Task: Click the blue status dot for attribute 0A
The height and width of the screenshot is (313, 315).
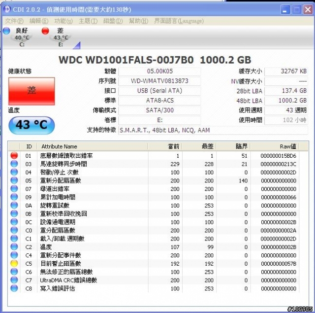Action: click(14, 206)
